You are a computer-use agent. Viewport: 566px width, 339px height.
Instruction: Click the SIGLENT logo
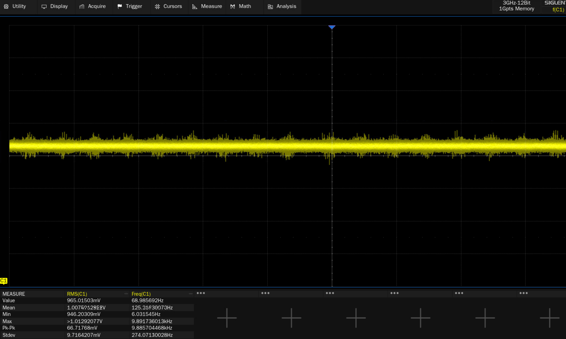click(555, 3)
